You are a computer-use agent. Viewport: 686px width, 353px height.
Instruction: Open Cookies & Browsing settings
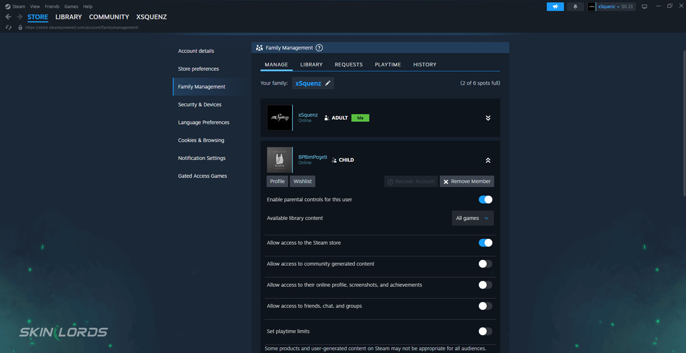[201, 140]
